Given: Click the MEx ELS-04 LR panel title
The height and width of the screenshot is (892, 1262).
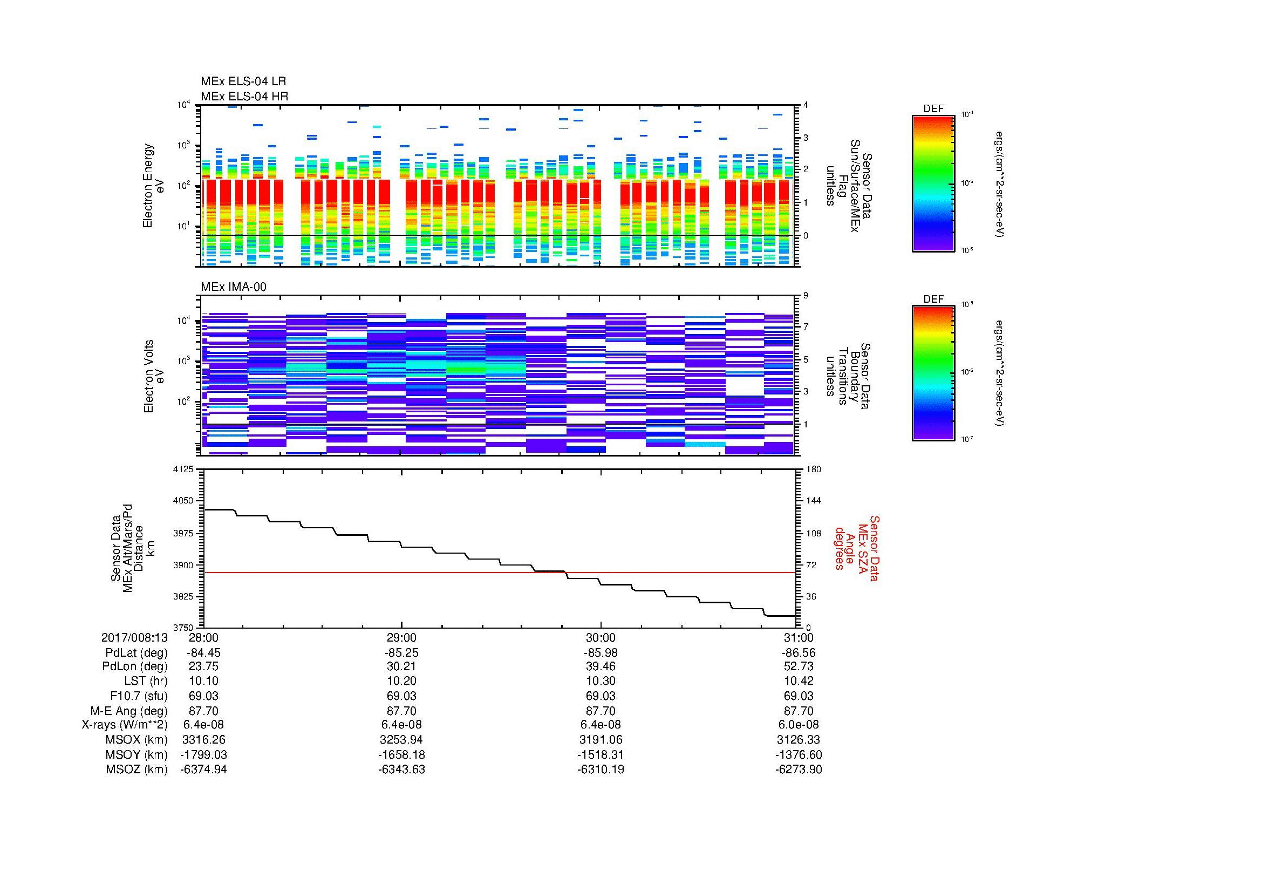Looking at the screenshot, I should (x=243, y=81).
